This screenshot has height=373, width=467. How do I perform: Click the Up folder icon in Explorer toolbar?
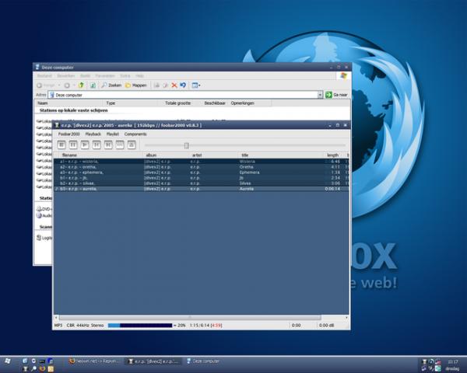coord(81,85)
